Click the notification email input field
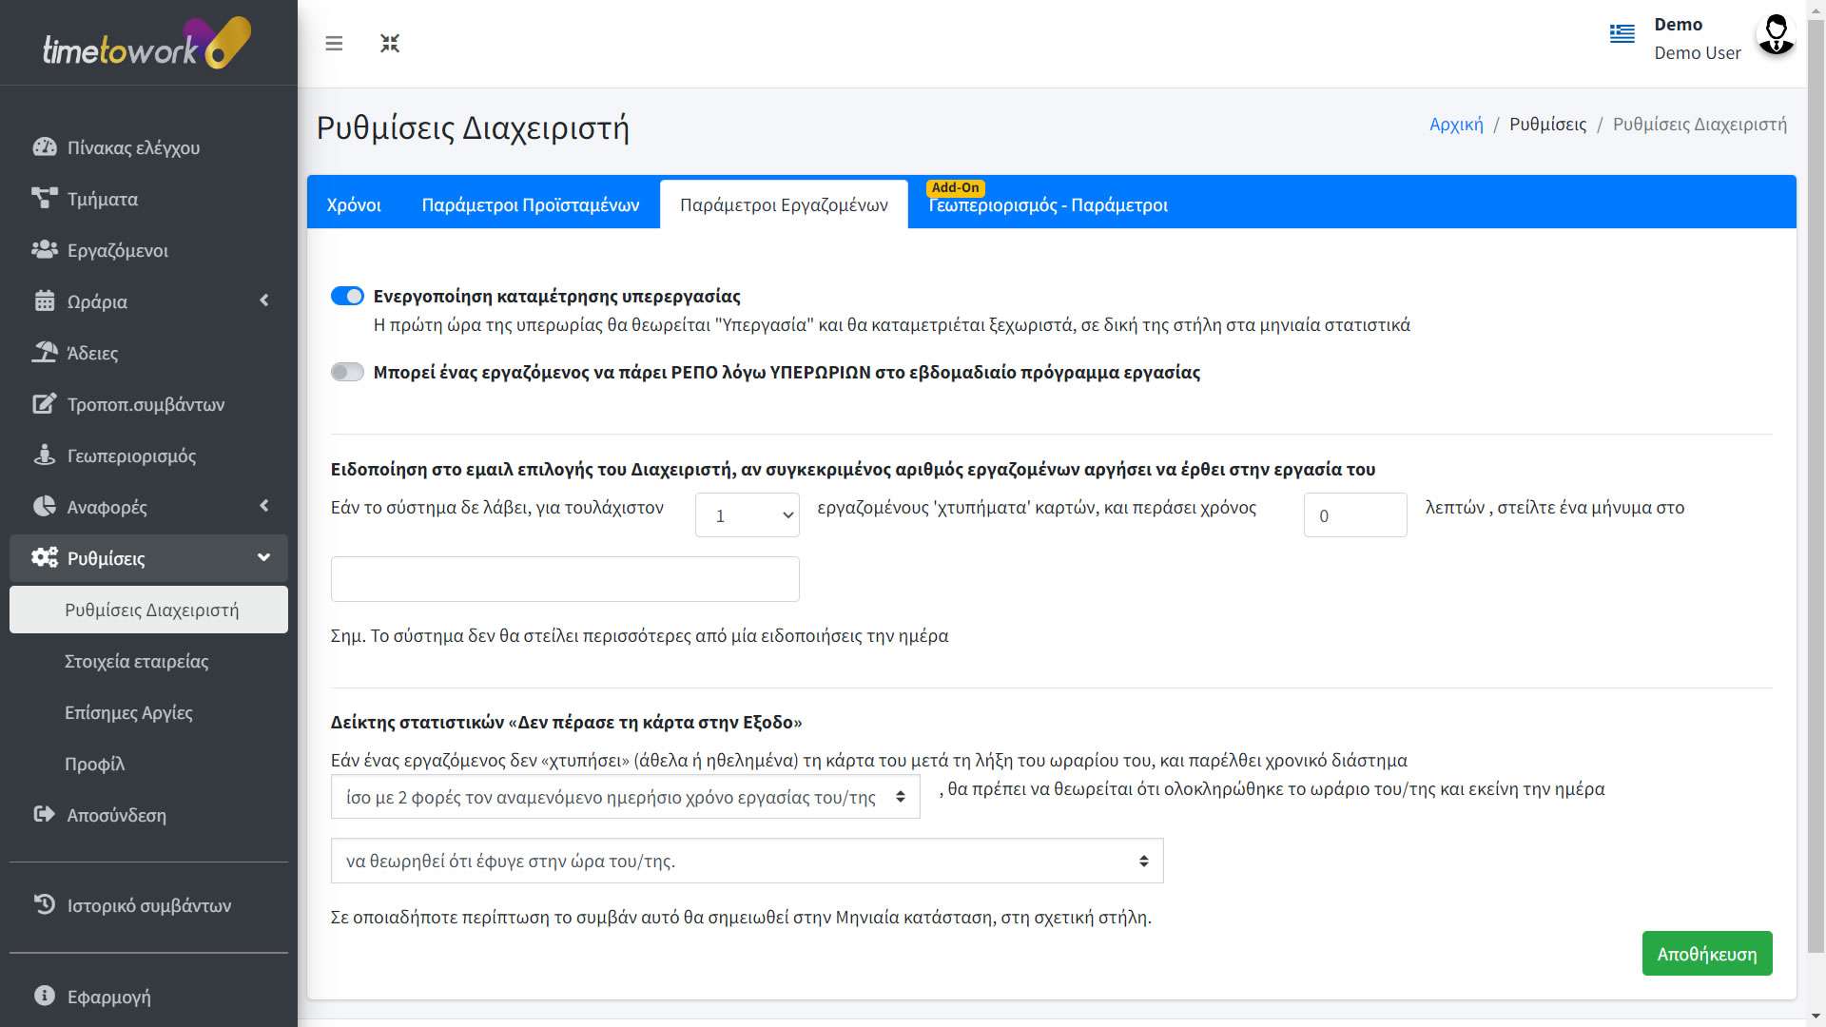The width and height of the screenshot is (1826, 1027). point(565,579)
